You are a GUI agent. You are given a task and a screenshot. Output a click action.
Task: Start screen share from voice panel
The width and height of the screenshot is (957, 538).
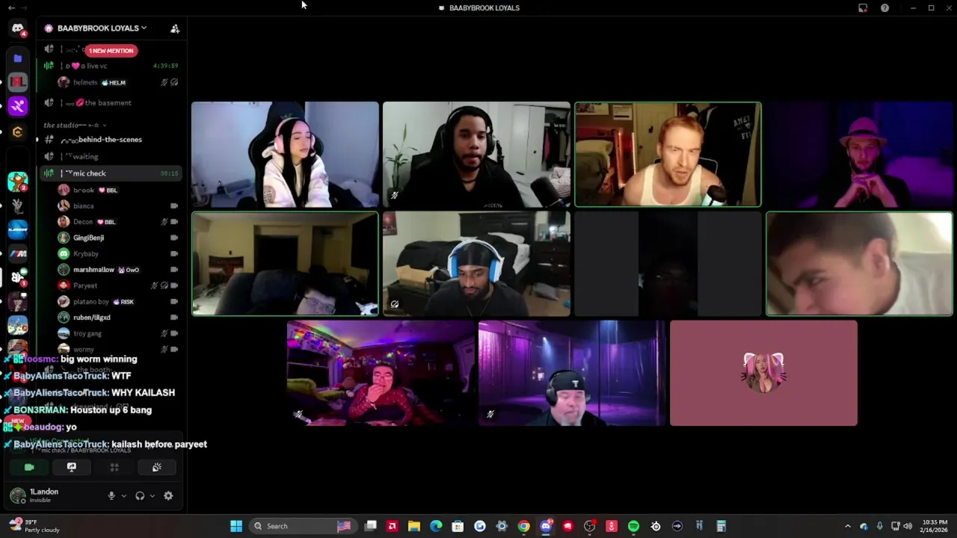pyautogui.click(x=72, y=467)
